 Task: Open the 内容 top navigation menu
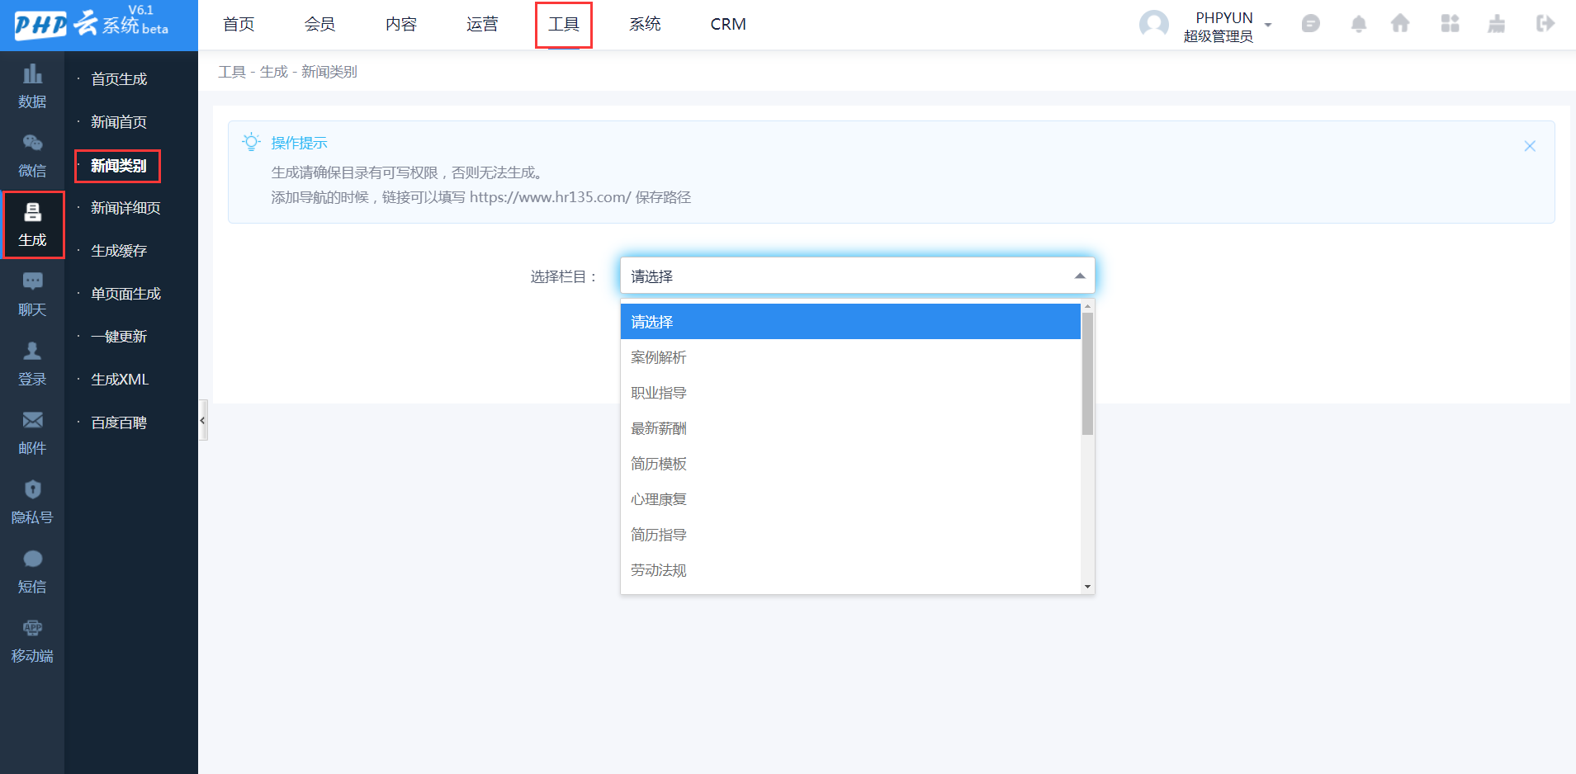tap(401, 24)
